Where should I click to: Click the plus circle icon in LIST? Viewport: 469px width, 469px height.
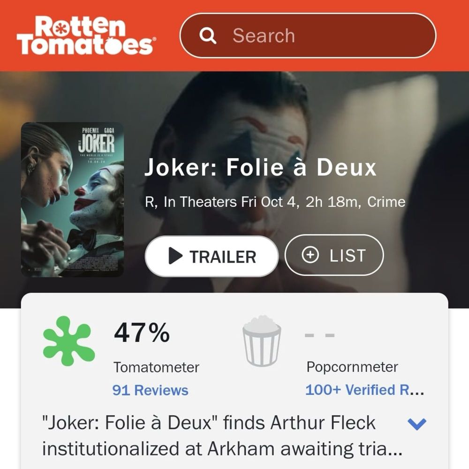click(x=310, y=255)
